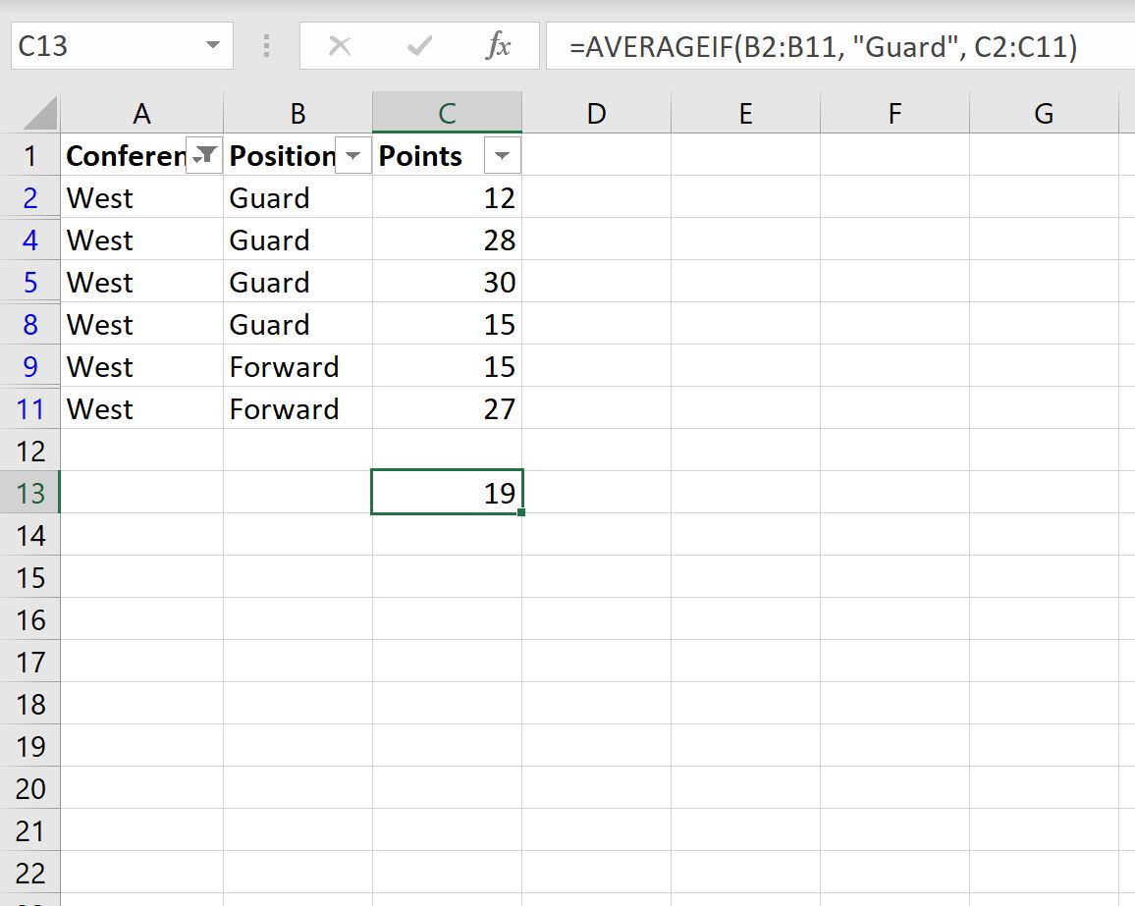Select column C header
Screen dimensions: 1135x906
coord(447,113)
